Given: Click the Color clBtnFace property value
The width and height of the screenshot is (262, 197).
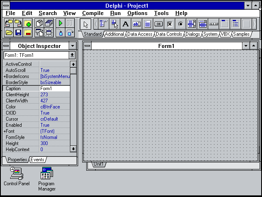Looking at the screenshot, I should [55, 107].
